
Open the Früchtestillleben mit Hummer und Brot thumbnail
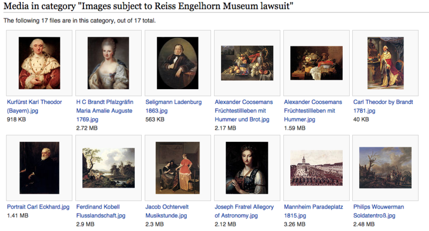[247, 63]
